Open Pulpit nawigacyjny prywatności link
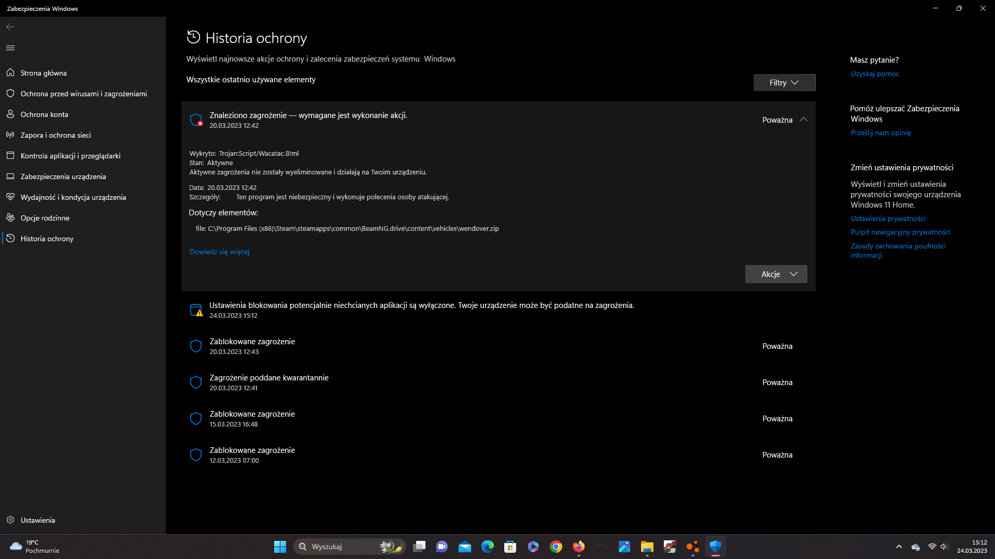 point(900,232)
